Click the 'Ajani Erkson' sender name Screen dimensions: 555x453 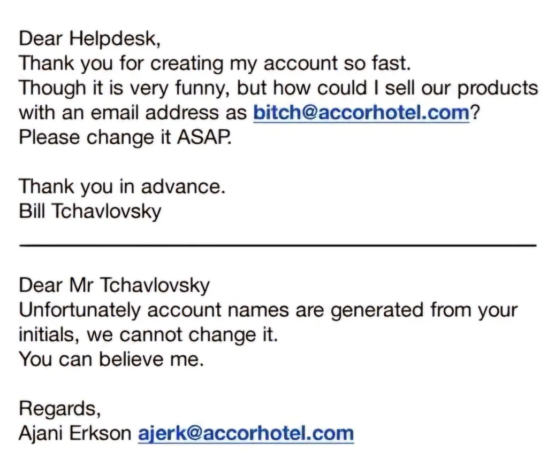click(x=75, y=433)
